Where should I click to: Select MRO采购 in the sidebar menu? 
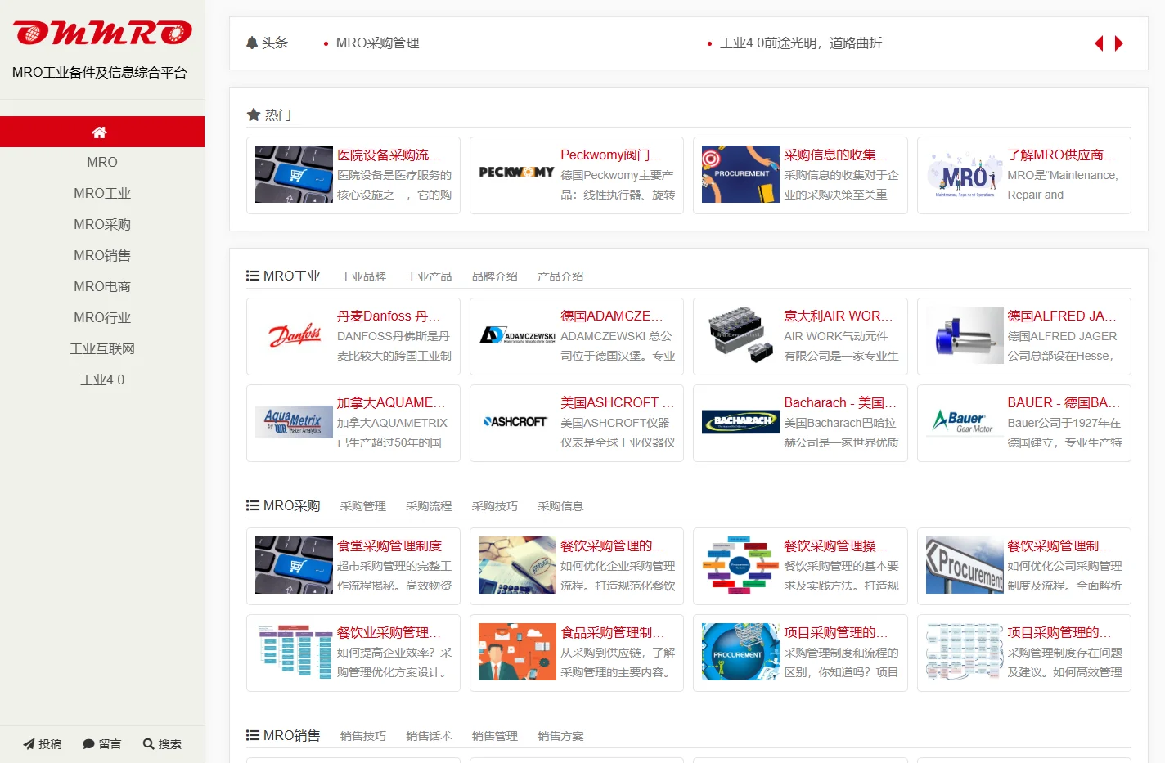click(x=102, y=225)
